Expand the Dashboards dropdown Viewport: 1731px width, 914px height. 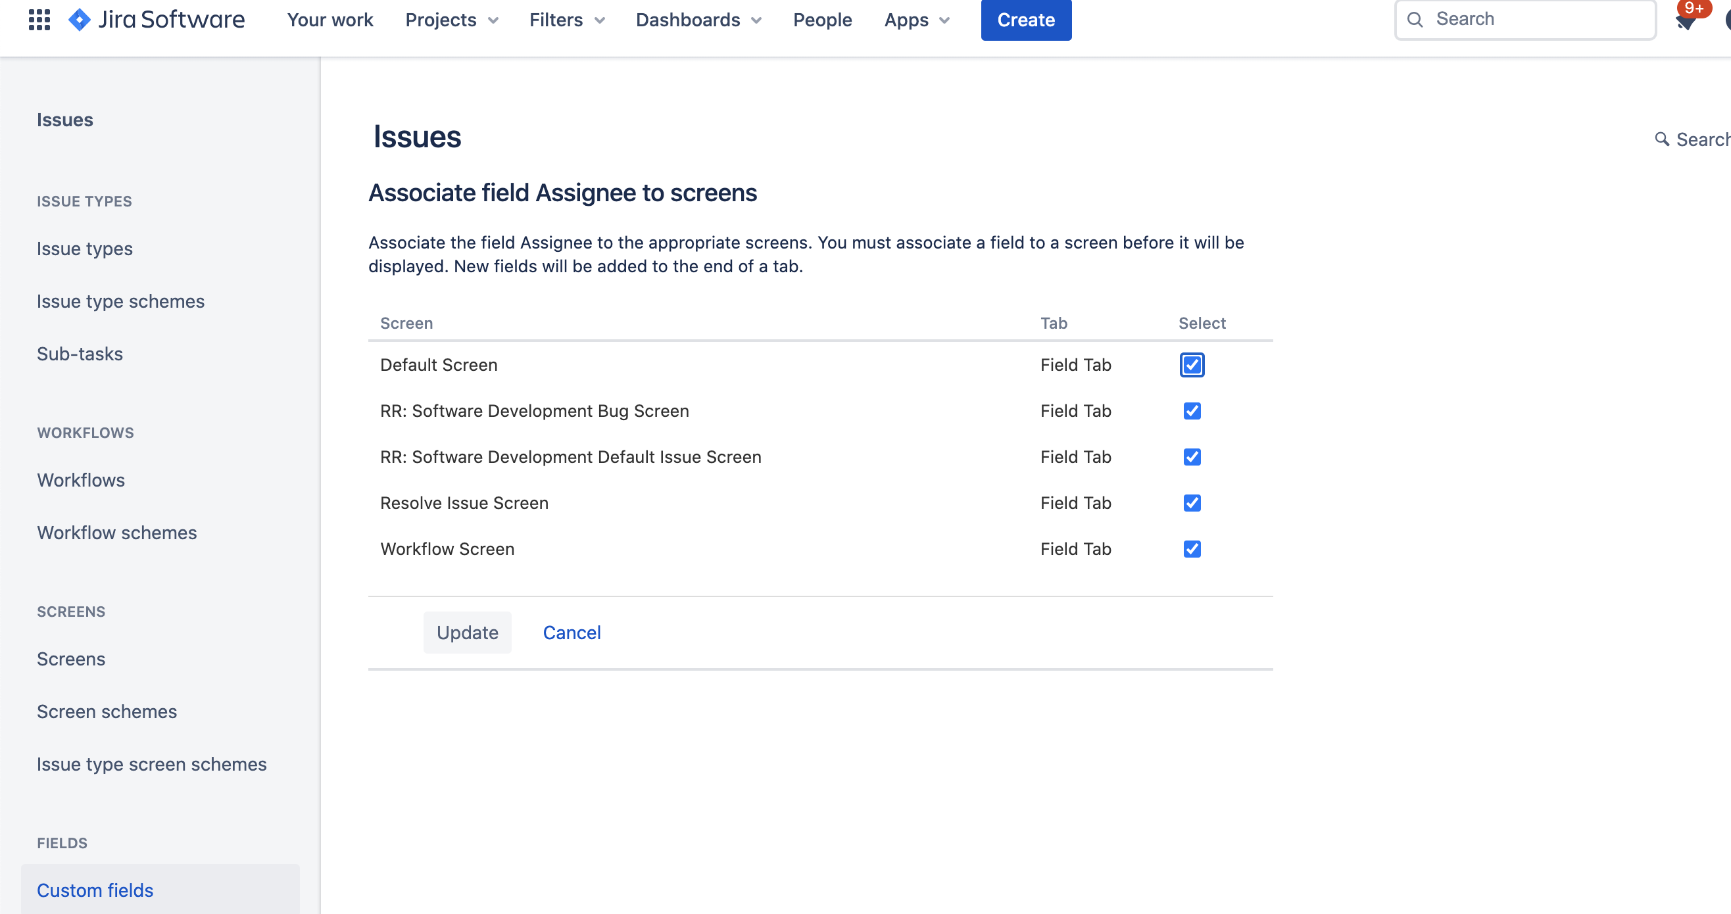tap(698, 20)
